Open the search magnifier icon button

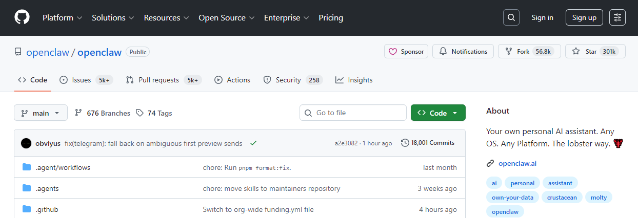(x=511, y=17)
